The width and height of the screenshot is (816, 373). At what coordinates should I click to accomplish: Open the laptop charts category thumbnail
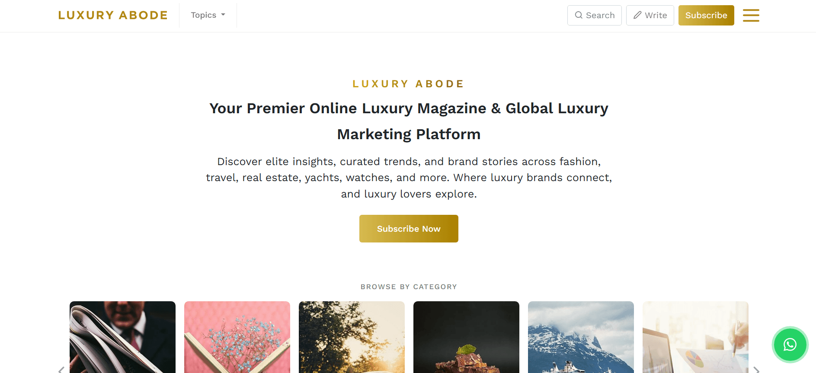(695, 337)
